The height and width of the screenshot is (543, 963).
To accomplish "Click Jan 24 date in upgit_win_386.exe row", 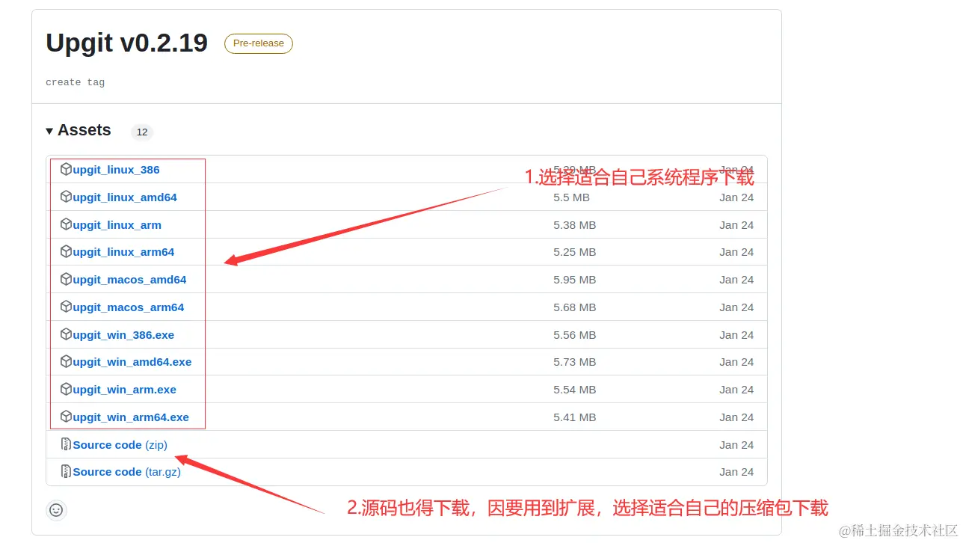I will pyautogui.click(x=736, y=335).
